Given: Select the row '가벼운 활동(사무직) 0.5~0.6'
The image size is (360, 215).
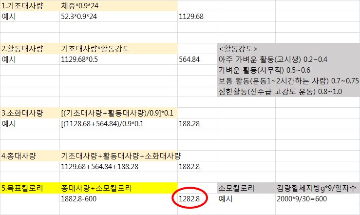Looking at the screenshot, I should (288, 70).
